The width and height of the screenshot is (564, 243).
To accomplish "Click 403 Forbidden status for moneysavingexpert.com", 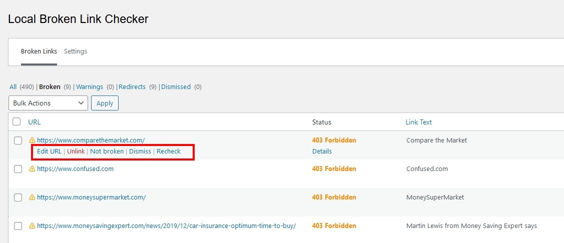I will tap(334, 225).
